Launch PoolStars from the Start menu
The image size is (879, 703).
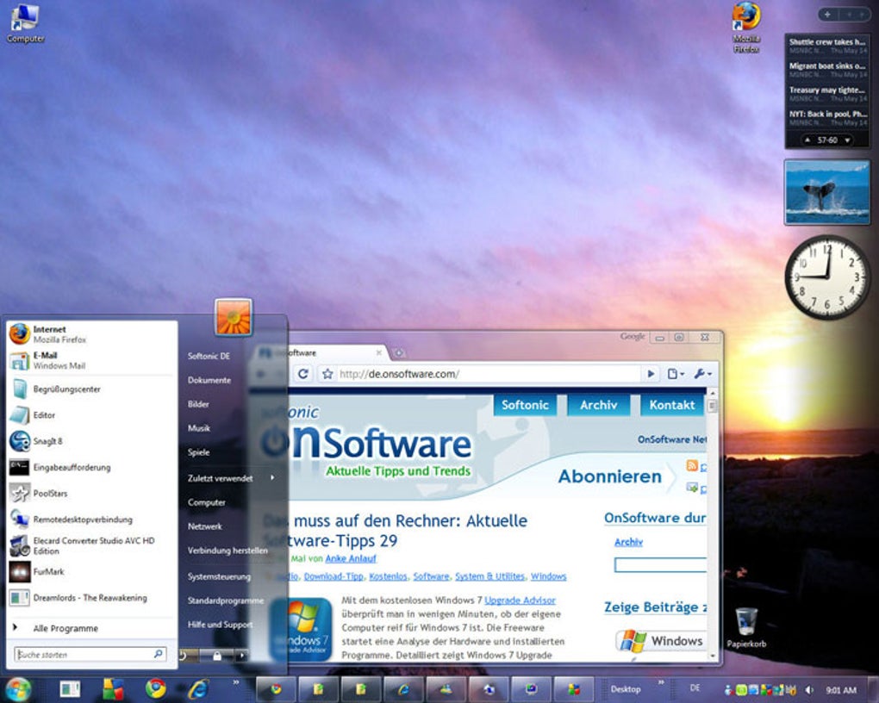pos(90,494)
